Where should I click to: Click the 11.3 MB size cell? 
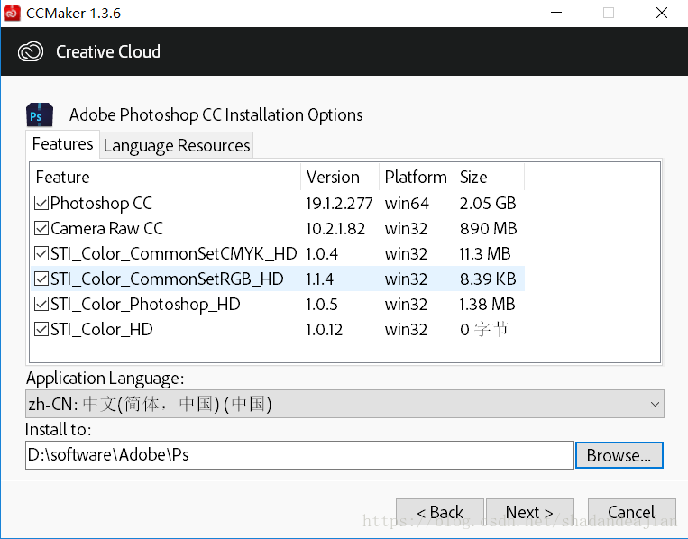coord(485,254)
